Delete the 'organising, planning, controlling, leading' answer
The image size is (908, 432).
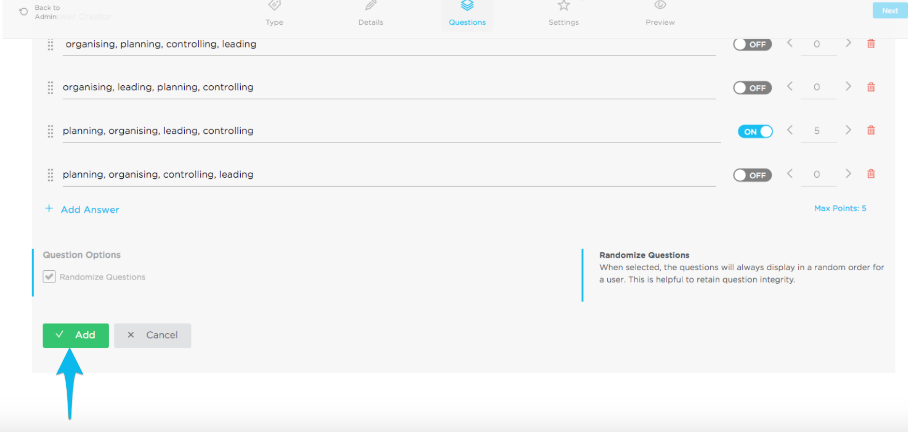[871, 43]
